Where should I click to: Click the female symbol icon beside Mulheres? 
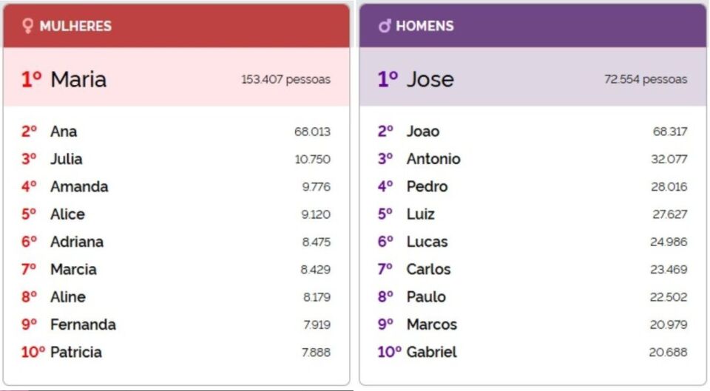[x=28, y=26]
